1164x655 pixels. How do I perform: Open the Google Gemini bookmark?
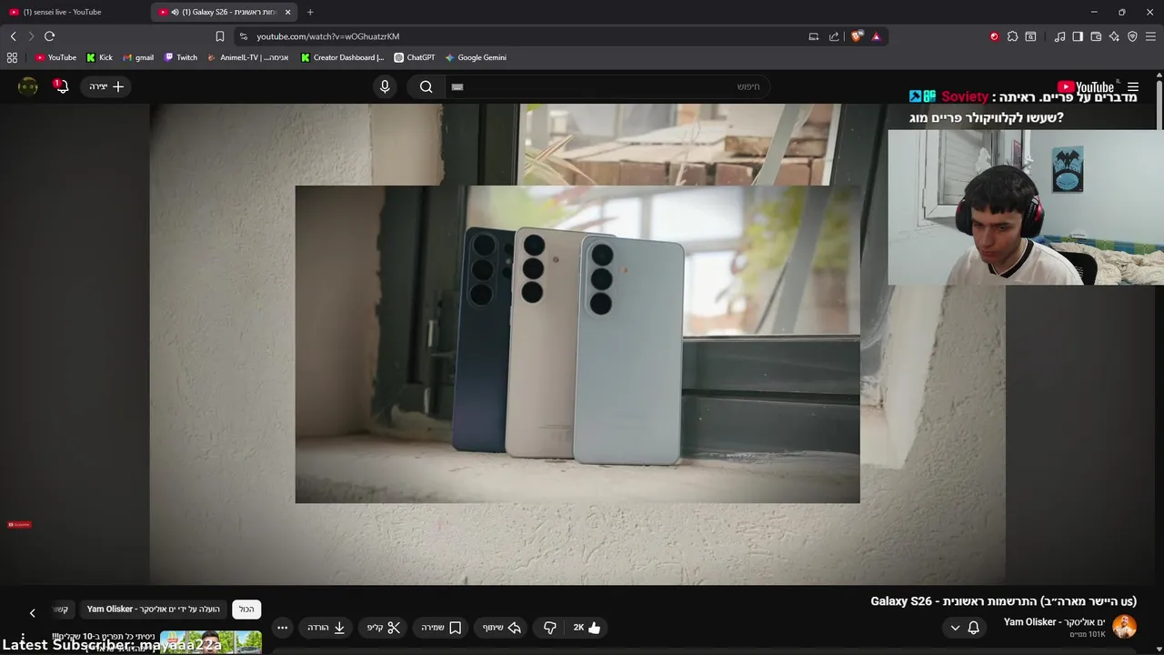(476, 57)
